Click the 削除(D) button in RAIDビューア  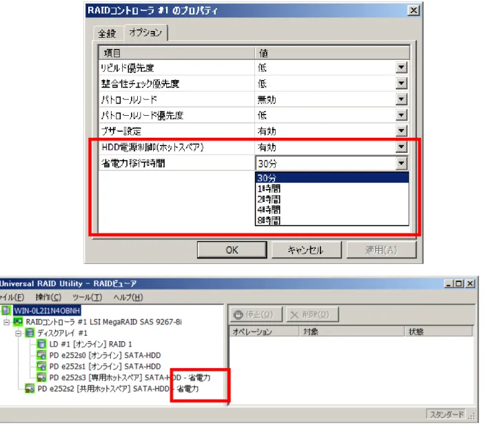coord(312,314)
